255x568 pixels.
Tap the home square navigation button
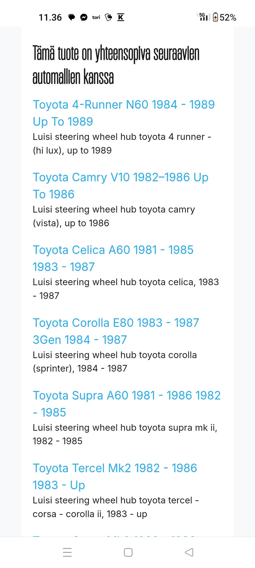pos(128,552)
